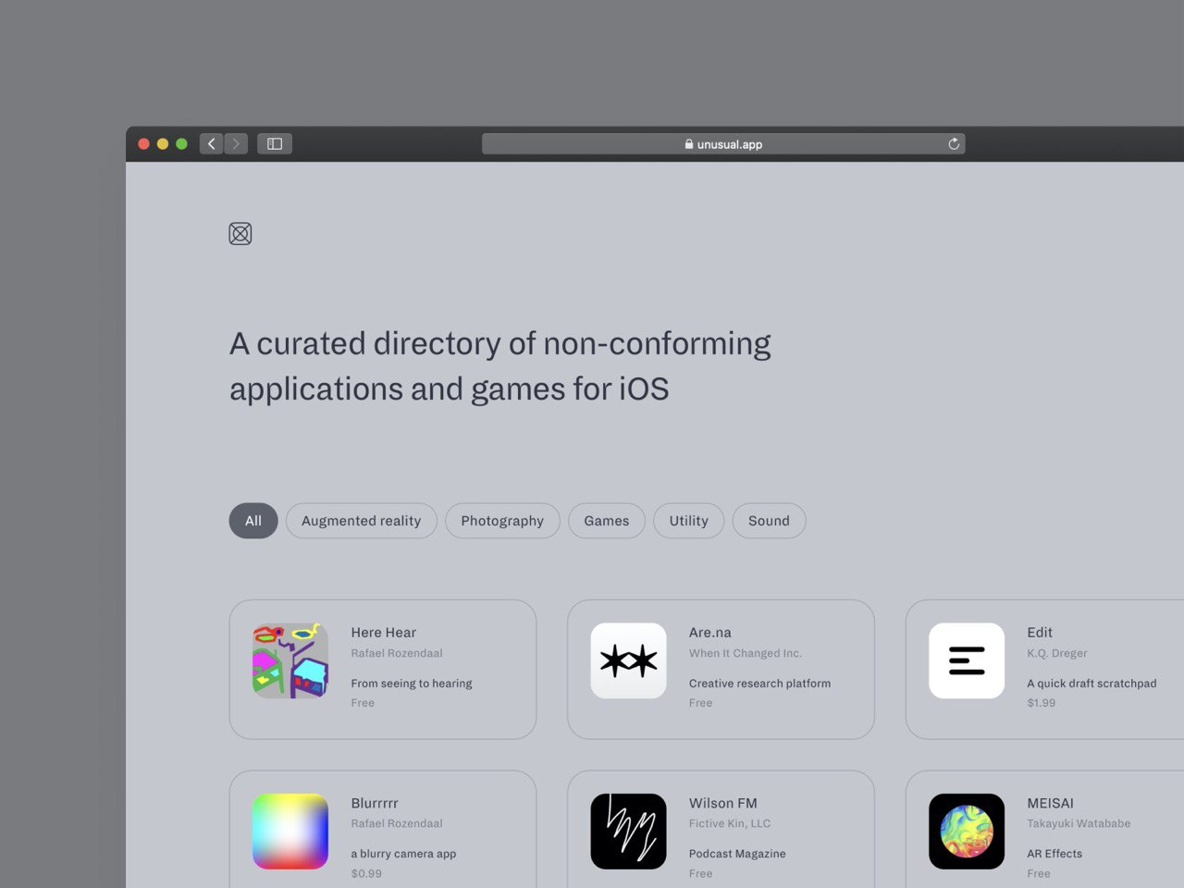Click the Edit app title
The image size is (1184, 888).
(x=1040, y=633)
